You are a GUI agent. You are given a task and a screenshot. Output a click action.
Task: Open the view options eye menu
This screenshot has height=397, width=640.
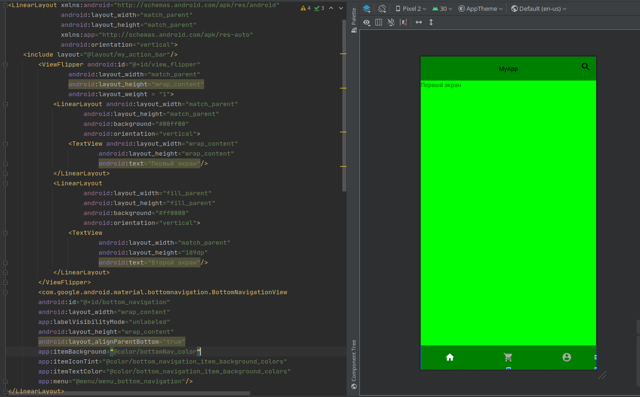click(367, 22)
